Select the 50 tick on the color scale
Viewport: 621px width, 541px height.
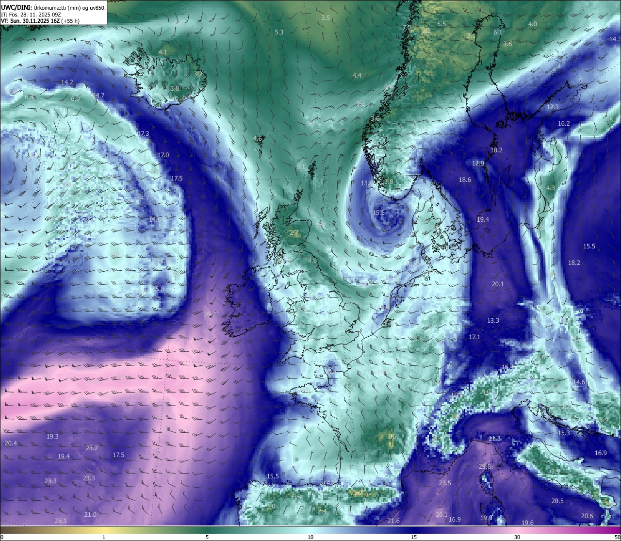point(617,537)
